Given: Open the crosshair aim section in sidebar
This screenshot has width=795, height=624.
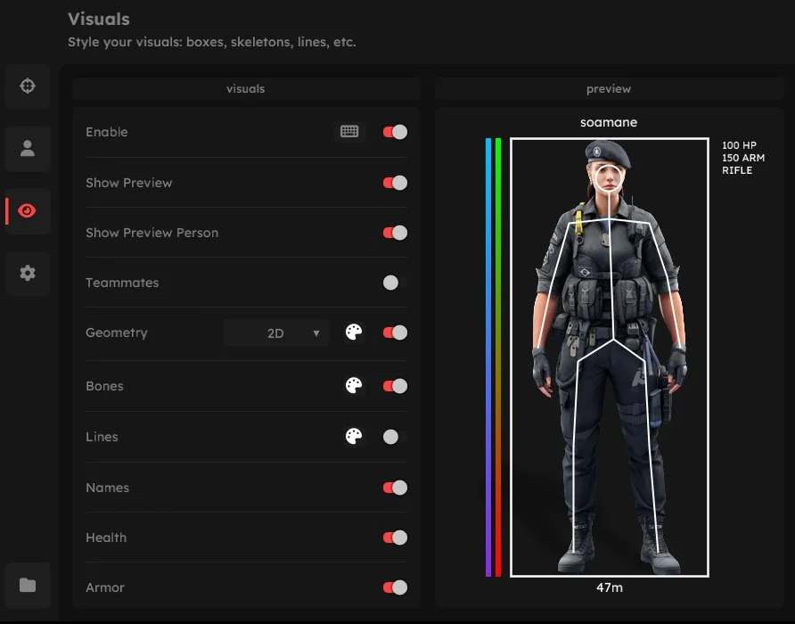Looking at the screenshot, I should coord(28,86).
